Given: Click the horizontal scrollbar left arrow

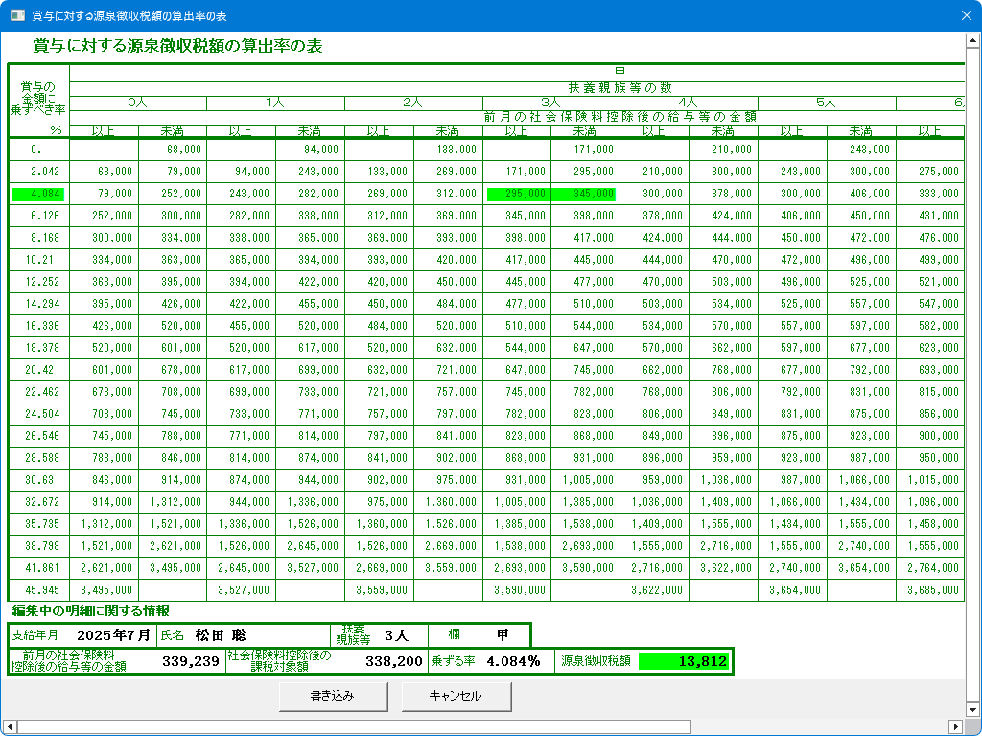Looking at the screenshot, I should tap(10, 726).
